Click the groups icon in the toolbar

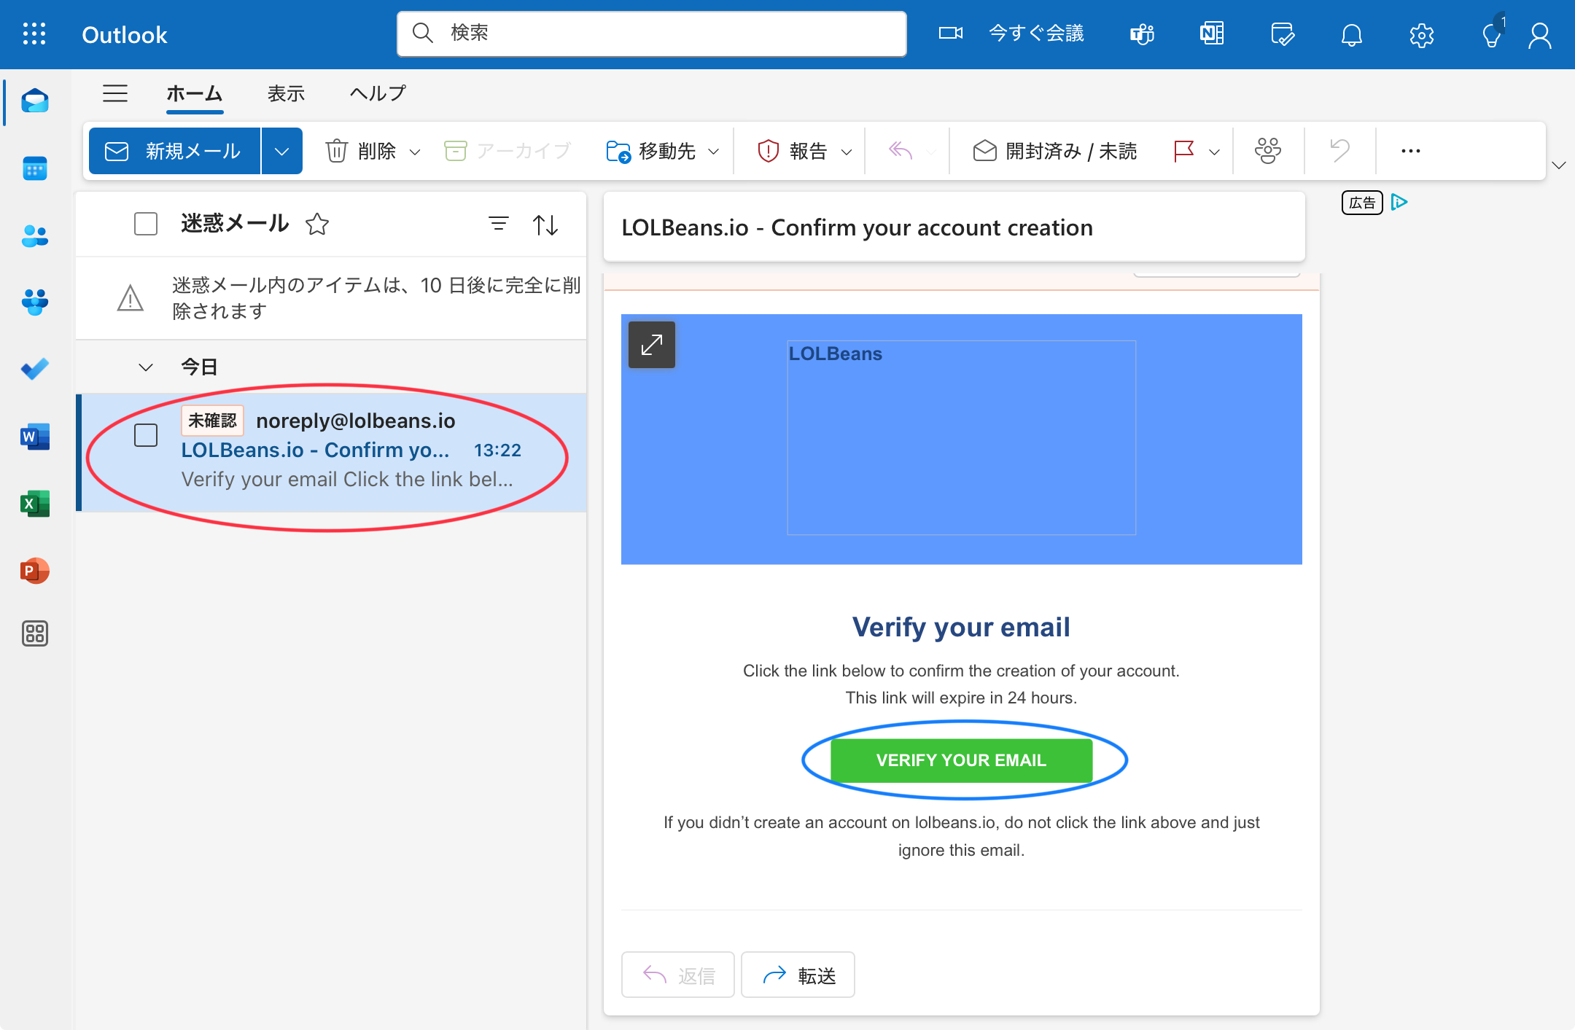coord(1268,151)
